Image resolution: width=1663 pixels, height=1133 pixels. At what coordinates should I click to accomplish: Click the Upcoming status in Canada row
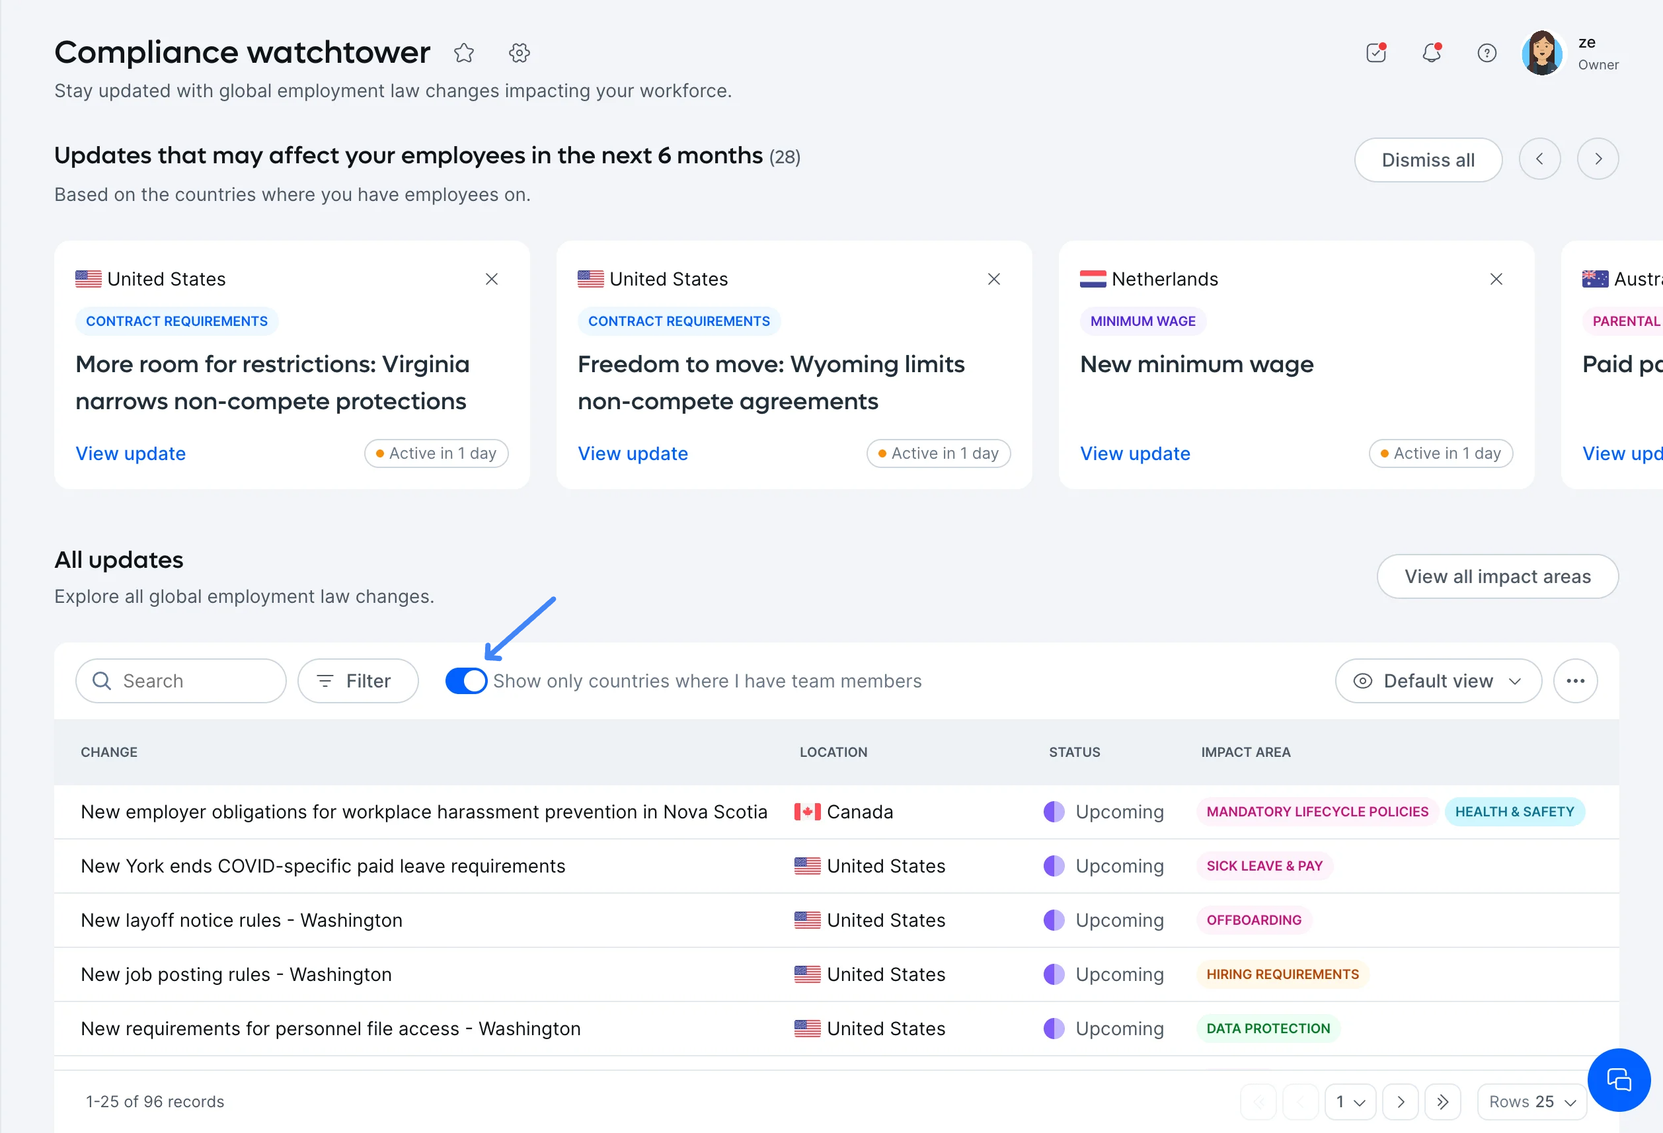tap(1104, 812)
